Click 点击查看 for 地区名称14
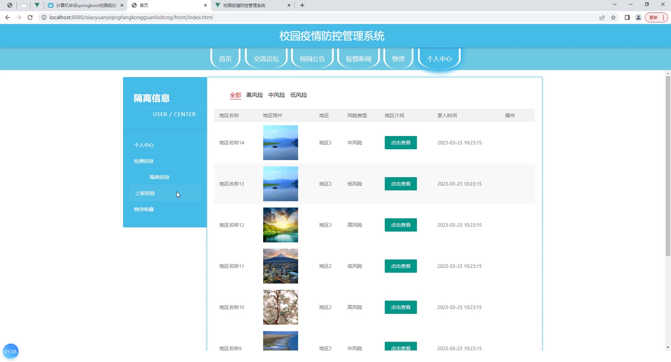The width and height of the screenshot is (671, 362). pyautogui.click(x=401, y=143)
